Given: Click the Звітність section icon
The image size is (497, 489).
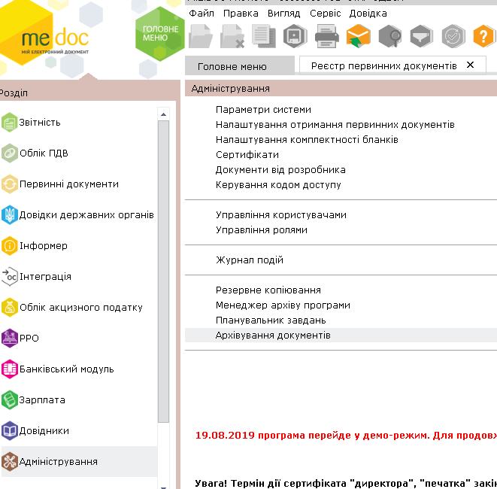Looking at the screenshot, I should [10, 122].
